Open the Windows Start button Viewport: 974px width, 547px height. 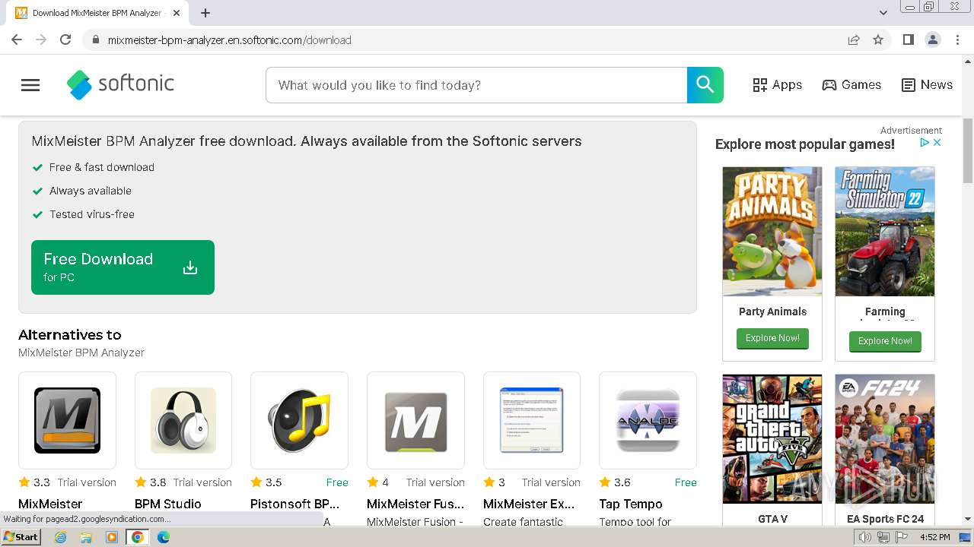coord(21,537)
